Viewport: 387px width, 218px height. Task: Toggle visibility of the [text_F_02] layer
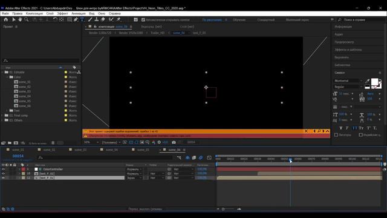point(3,174)
